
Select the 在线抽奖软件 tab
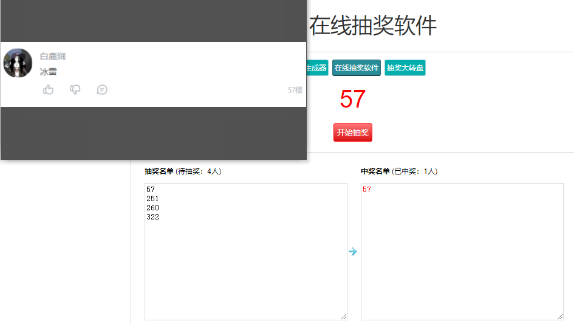pos(357,68)
